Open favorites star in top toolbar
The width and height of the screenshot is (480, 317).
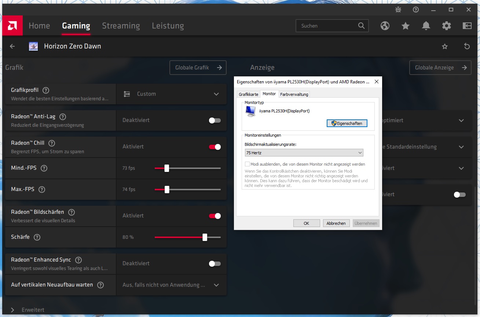(x=405, y=26)
